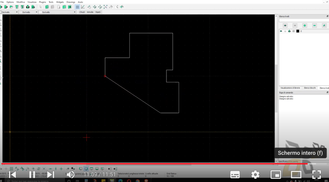329x182 pixels.
Task: Click the Chiudi button
Action: (x=82, y=12)
